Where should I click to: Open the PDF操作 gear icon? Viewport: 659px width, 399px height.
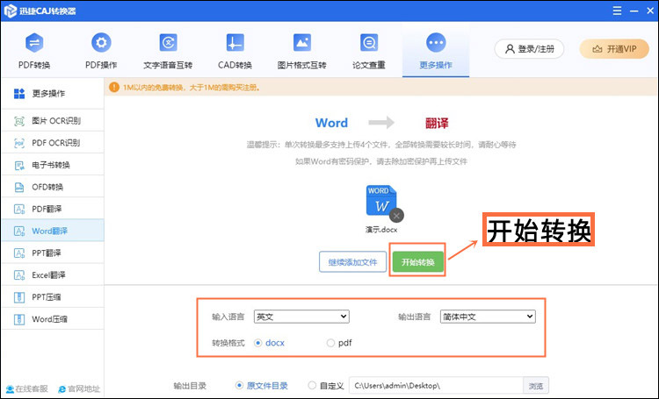point(101,43)
